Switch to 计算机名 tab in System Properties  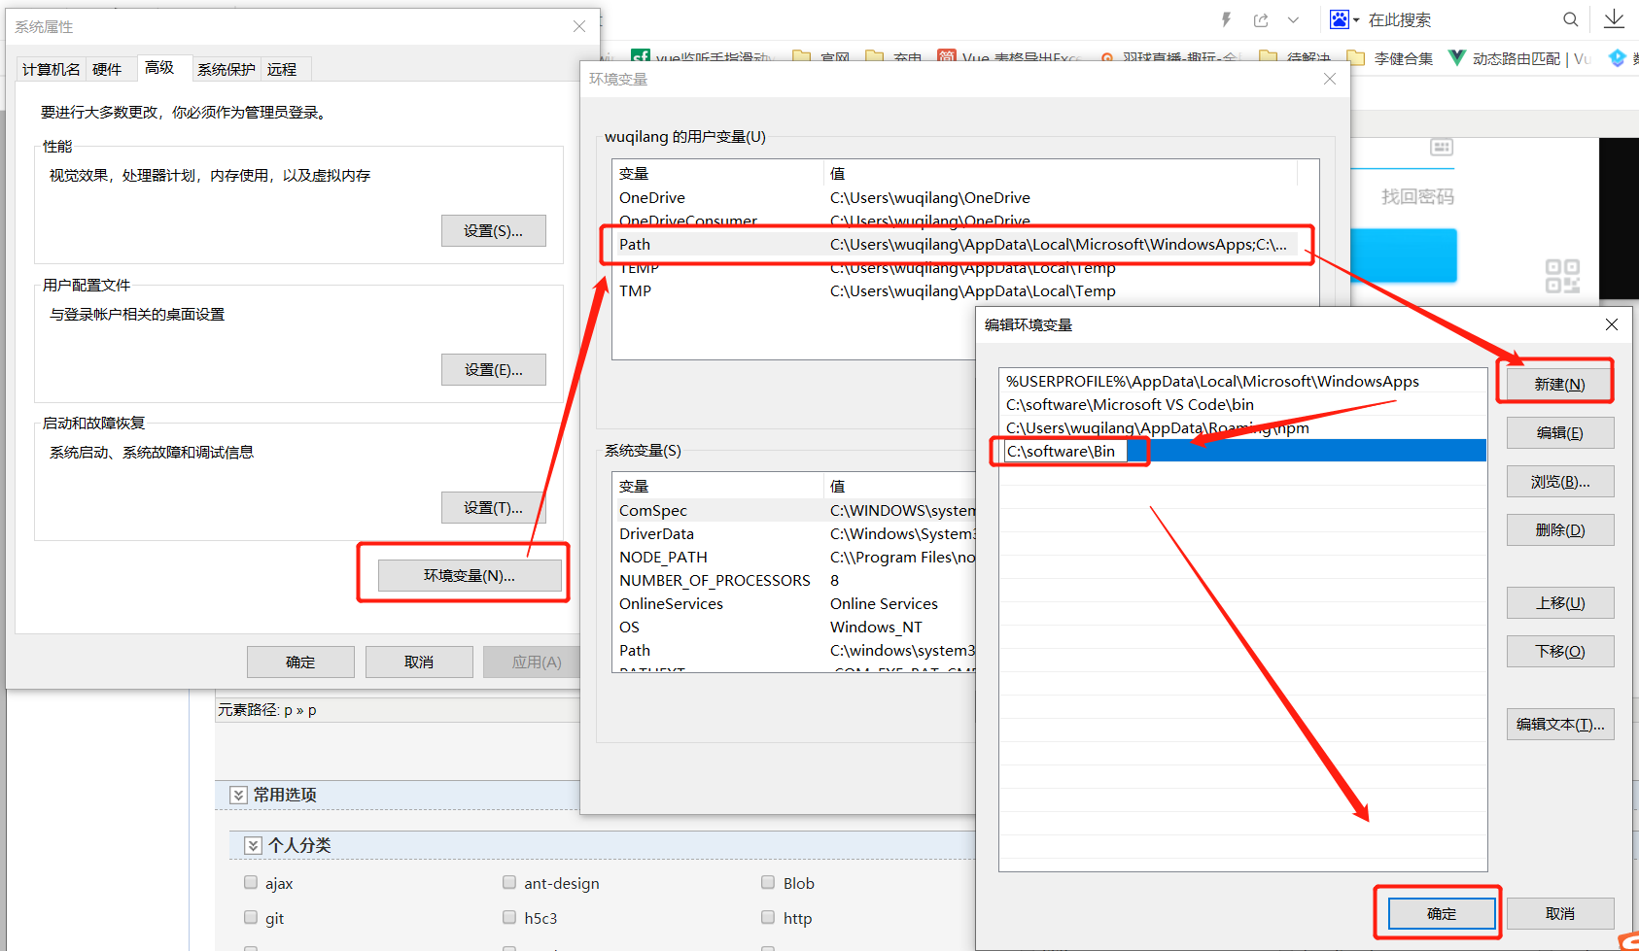tap(51, 69)
